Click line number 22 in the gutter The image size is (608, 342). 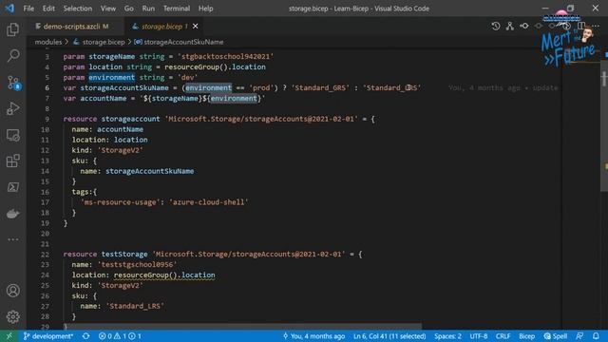(45, 255)
